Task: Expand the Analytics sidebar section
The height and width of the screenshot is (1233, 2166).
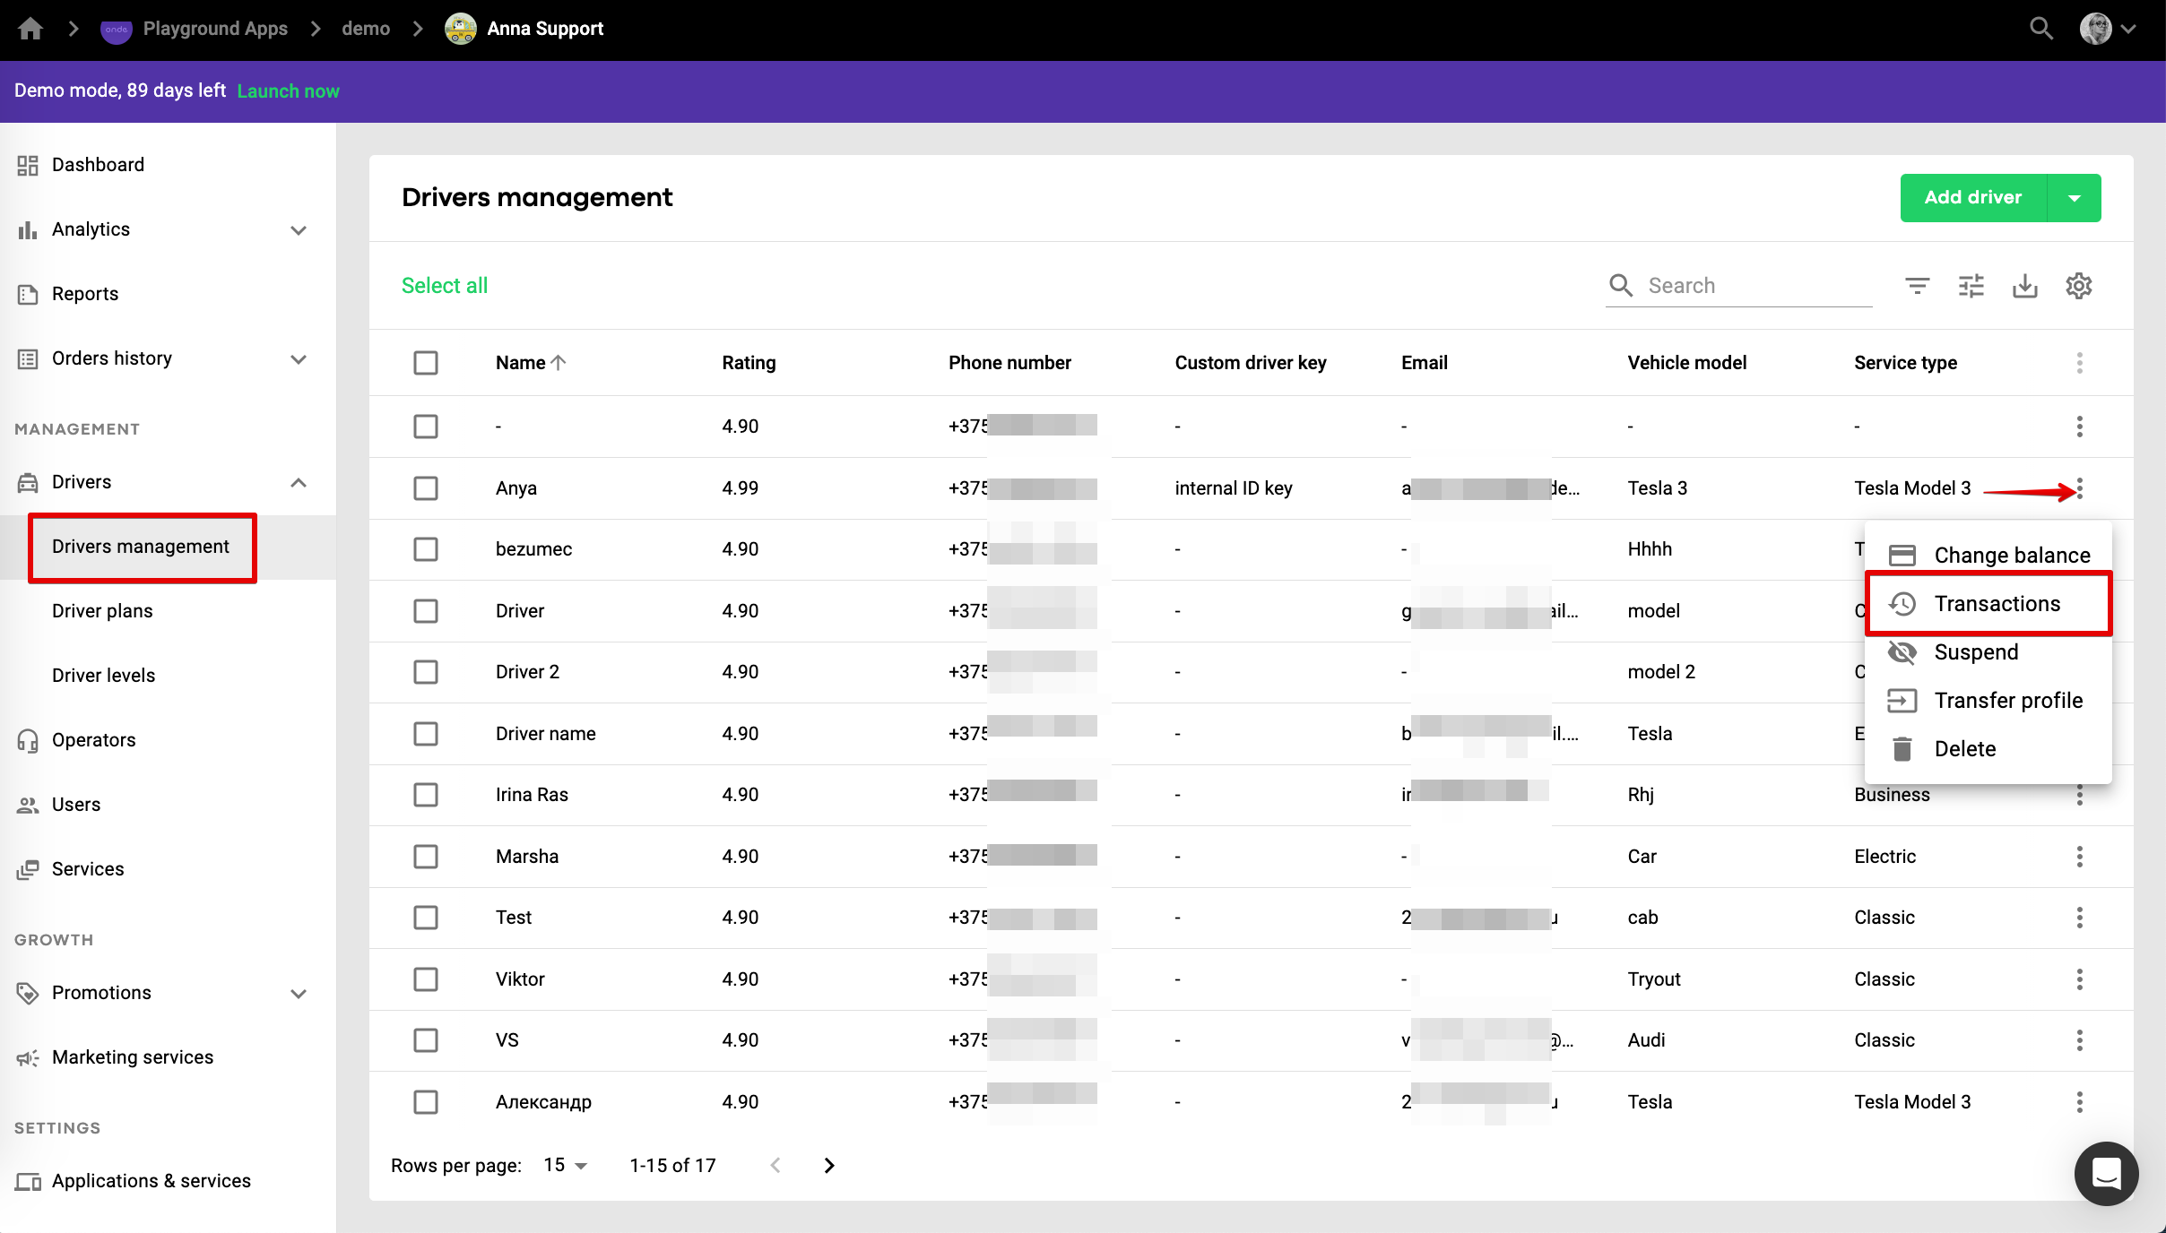Action: pyautogui.click(x=299, y=229)
